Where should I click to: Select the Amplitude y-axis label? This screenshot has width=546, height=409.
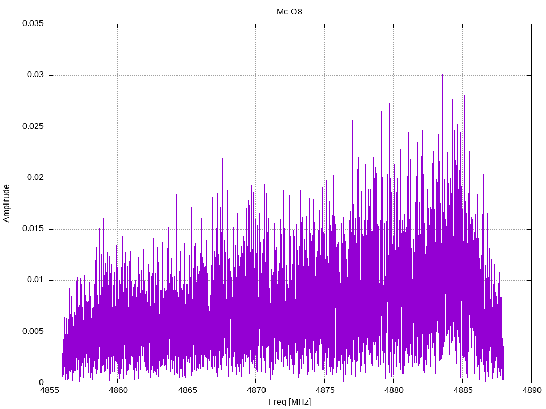coord(6,203)
